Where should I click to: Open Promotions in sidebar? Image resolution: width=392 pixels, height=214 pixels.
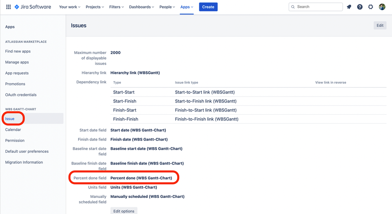15,84
